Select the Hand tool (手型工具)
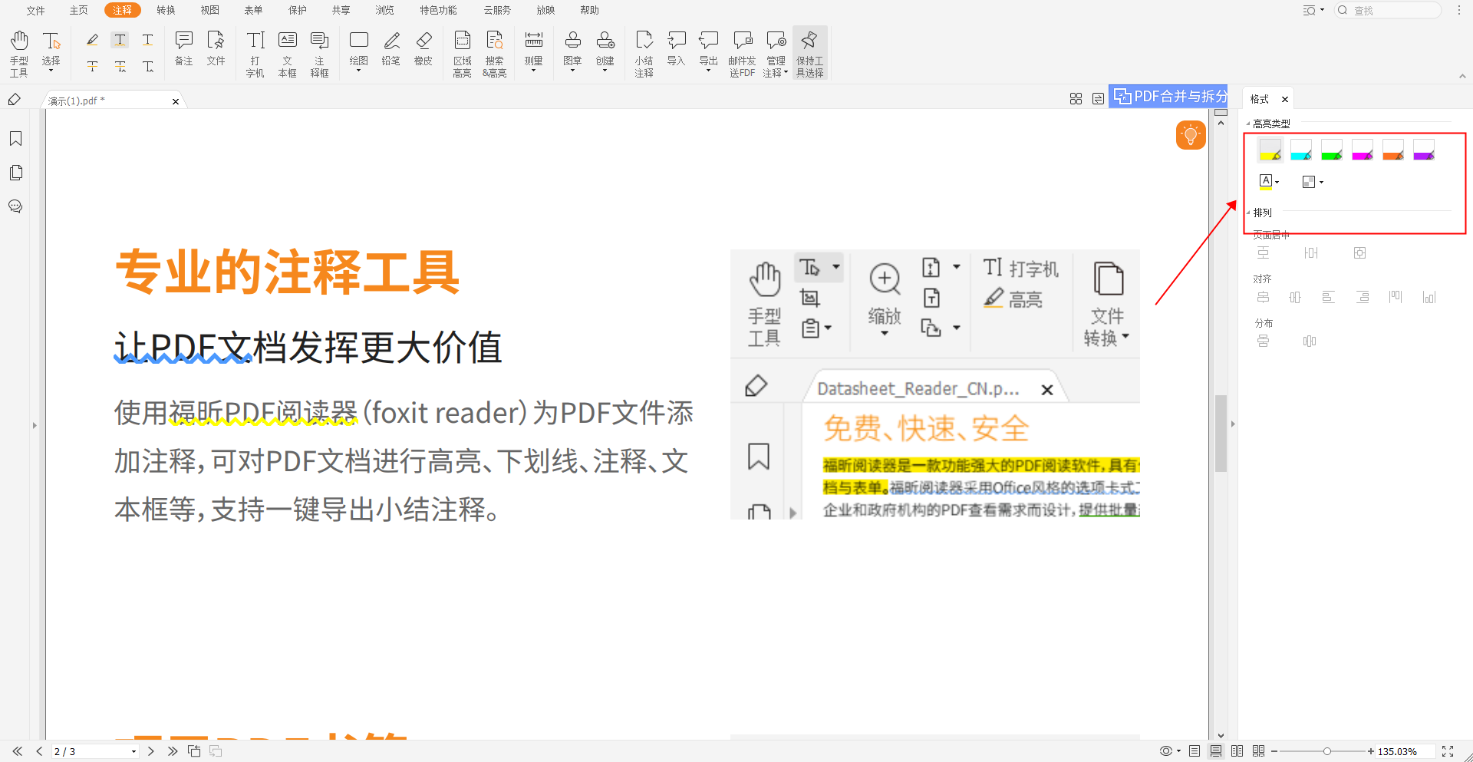This screenshot has width=1473, height=762. click(18, 52)
